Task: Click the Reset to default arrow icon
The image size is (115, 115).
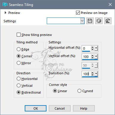Action: coord(108,21)
